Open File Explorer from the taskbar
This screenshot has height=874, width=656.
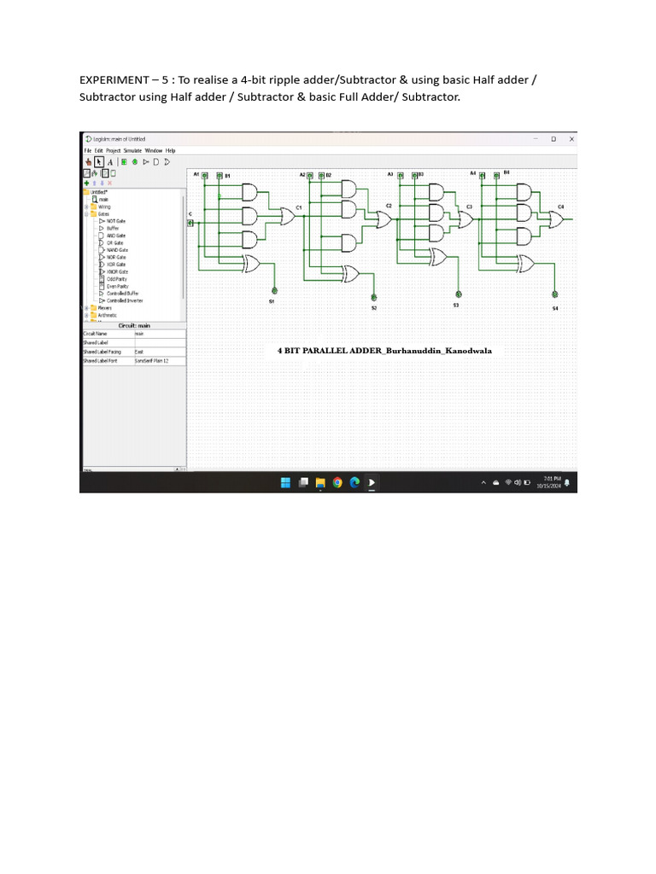[320, 483]
